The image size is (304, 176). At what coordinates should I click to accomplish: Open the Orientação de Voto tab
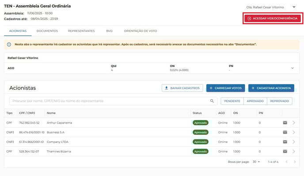tap(141, 31)
